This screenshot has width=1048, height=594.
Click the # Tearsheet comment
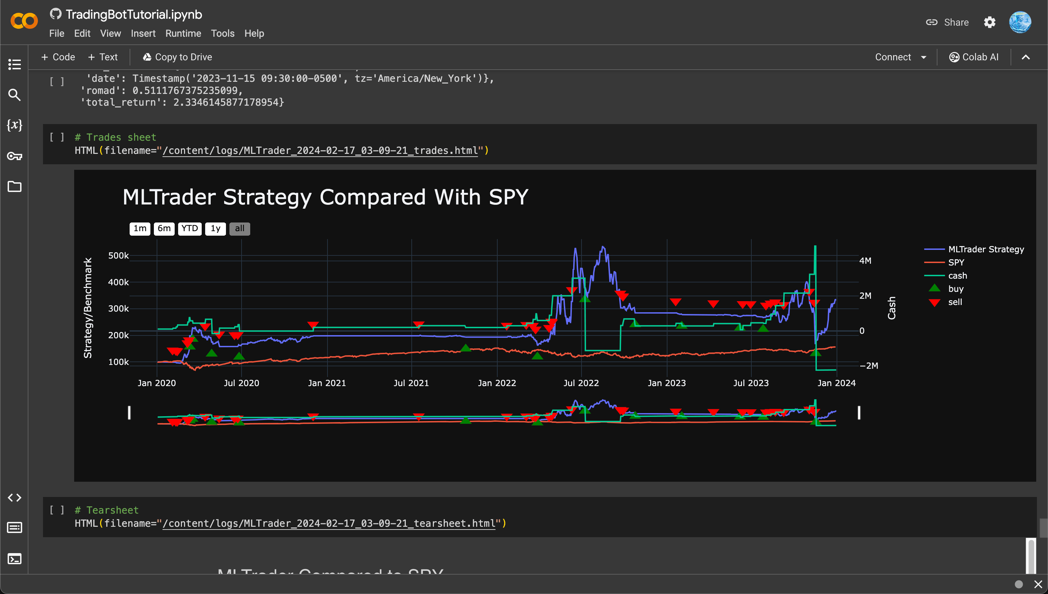[x=107, y=510]
